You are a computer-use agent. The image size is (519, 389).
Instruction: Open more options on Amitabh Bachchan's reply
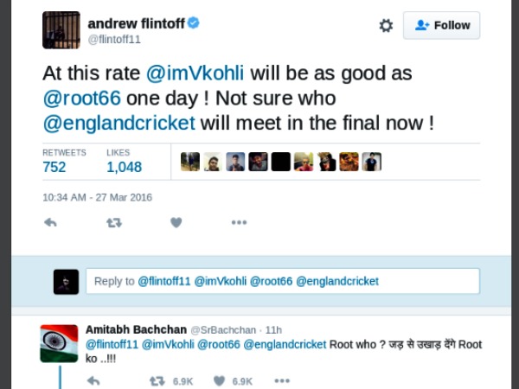coord(282,380)
